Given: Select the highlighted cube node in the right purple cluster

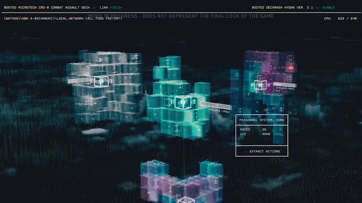Looking at the screenshot, I should [x=260, y=85].
